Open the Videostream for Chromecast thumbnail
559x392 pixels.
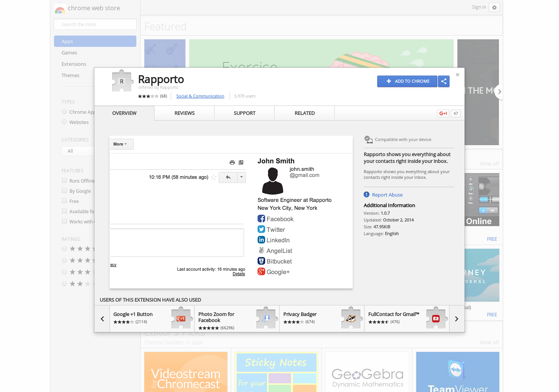tap(186, 372)
